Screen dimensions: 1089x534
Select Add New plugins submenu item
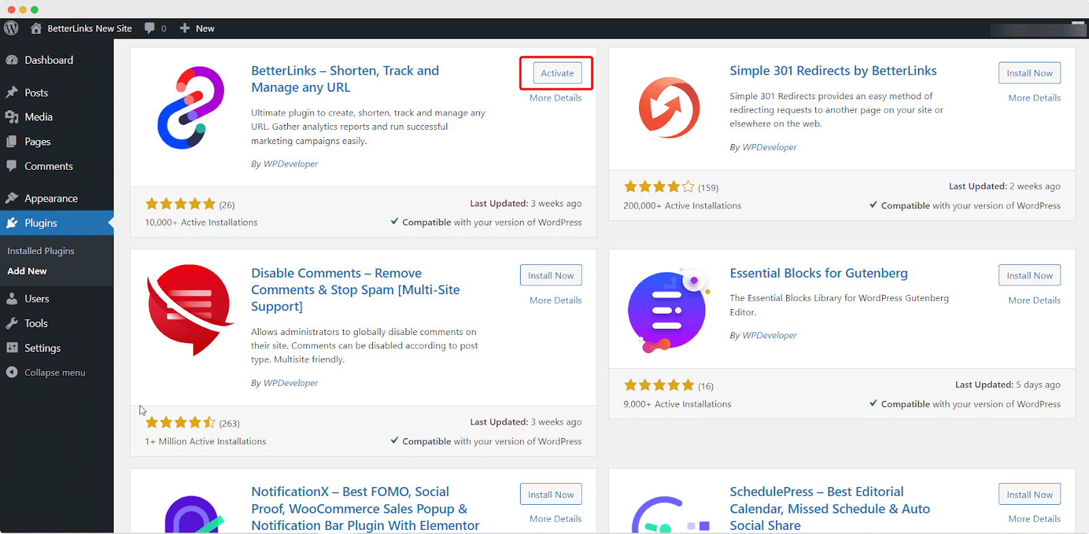tap(27, 271)
